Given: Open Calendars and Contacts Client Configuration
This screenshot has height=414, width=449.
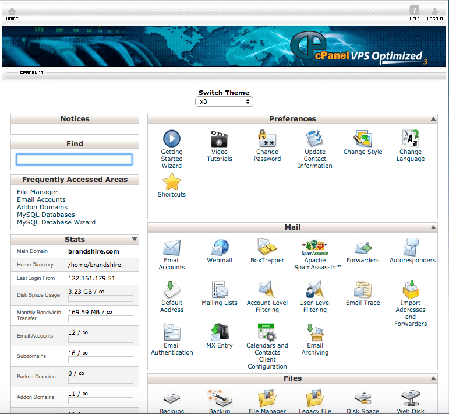Looking at the screenshot, I should [x=267, y=332].
